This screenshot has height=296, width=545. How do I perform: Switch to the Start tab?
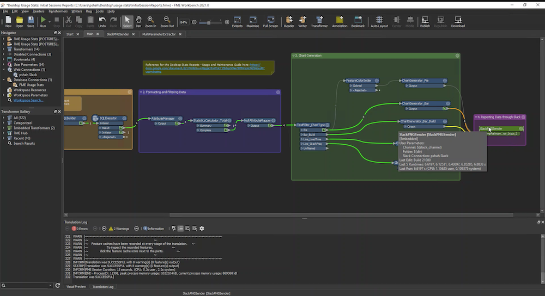[x=70, y=34]
